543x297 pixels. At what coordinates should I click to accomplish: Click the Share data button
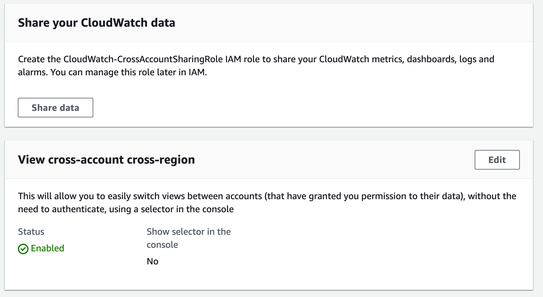pos(56,108)
